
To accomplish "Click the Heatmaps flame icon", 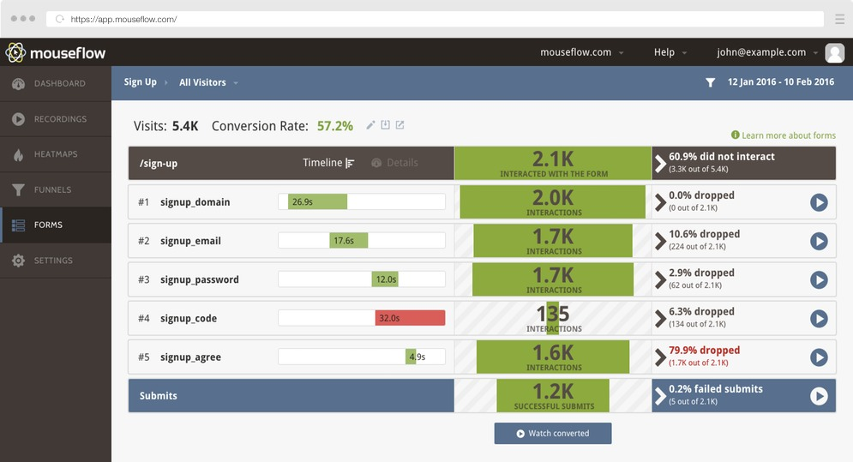I will pos(19,154).
